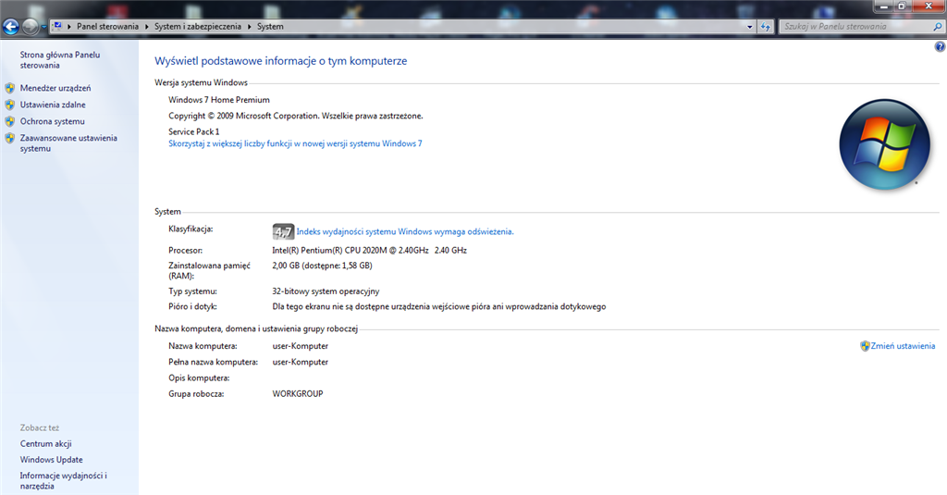Click the WORKGROUP value
The height and width of the screenshot is (495, 947).
298,393
